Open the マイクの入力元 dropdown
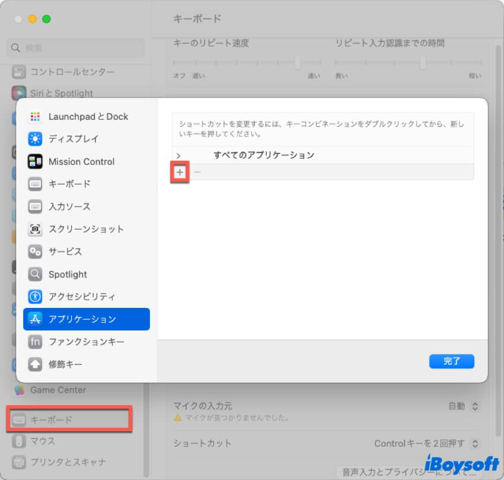 (474, 406)
